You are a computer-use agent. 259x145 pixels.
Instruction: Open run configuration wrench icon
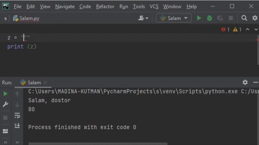point(5,104)
